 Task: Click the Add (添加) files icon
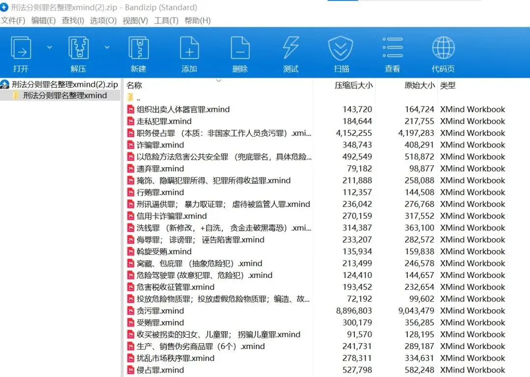tap(189, 48)
